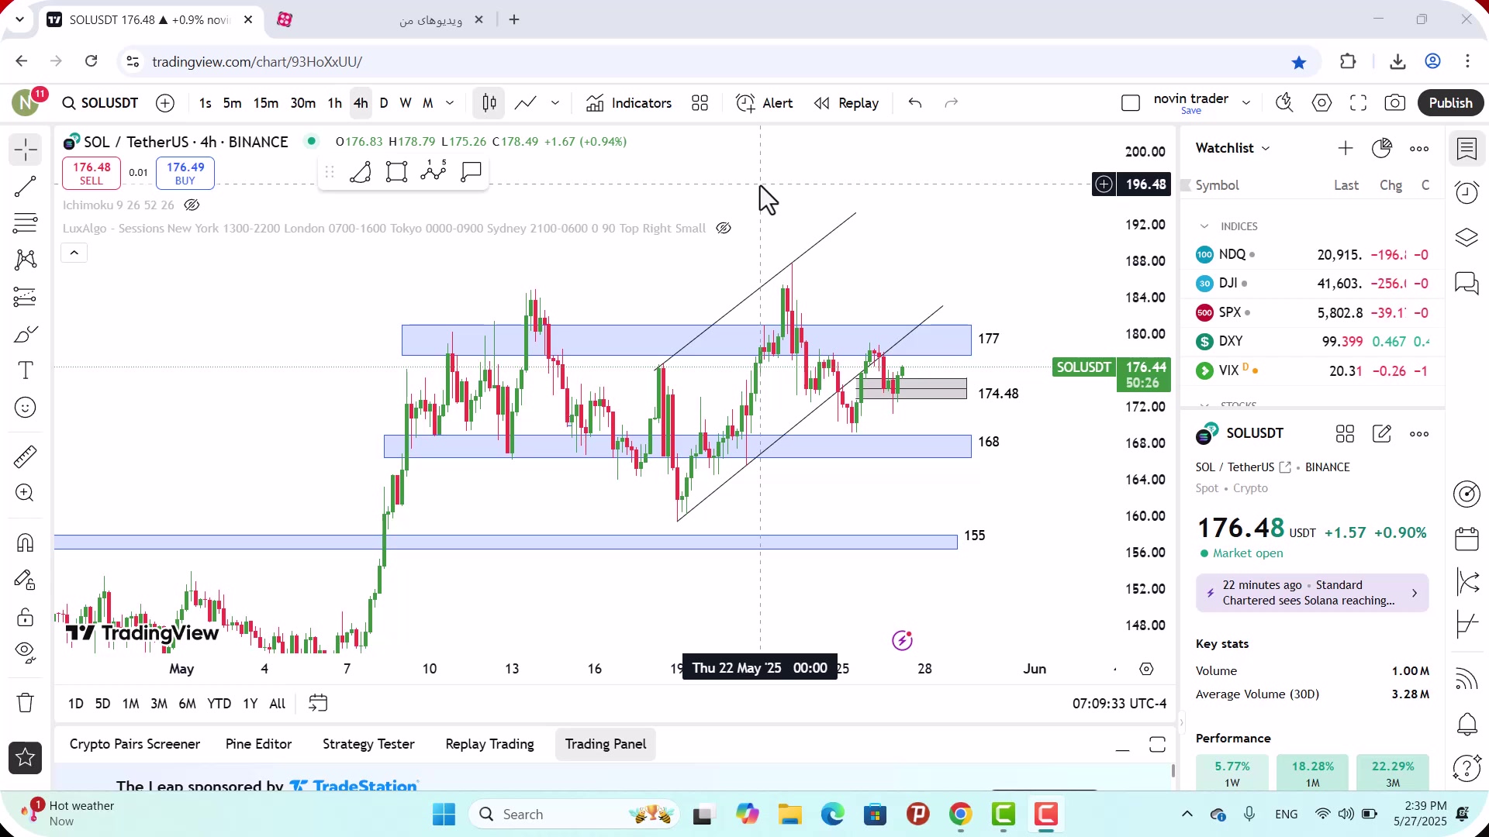
Task: Select the text annotation tool
Action: click(26, 370)
